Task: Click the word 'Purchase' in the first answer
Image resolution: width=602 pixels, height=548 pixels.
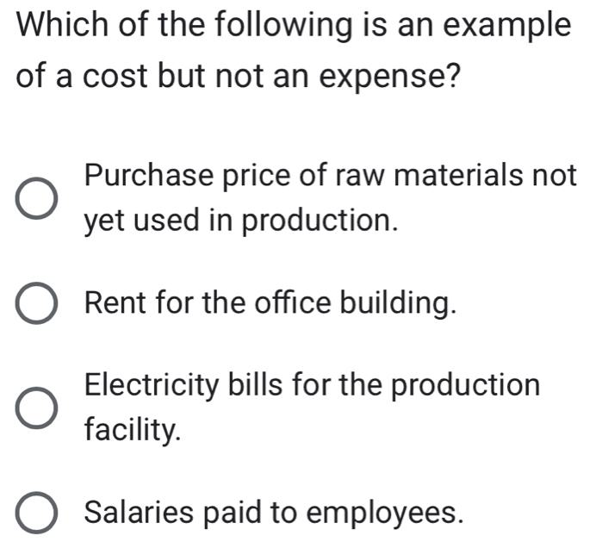Action: tap(149, 175)
